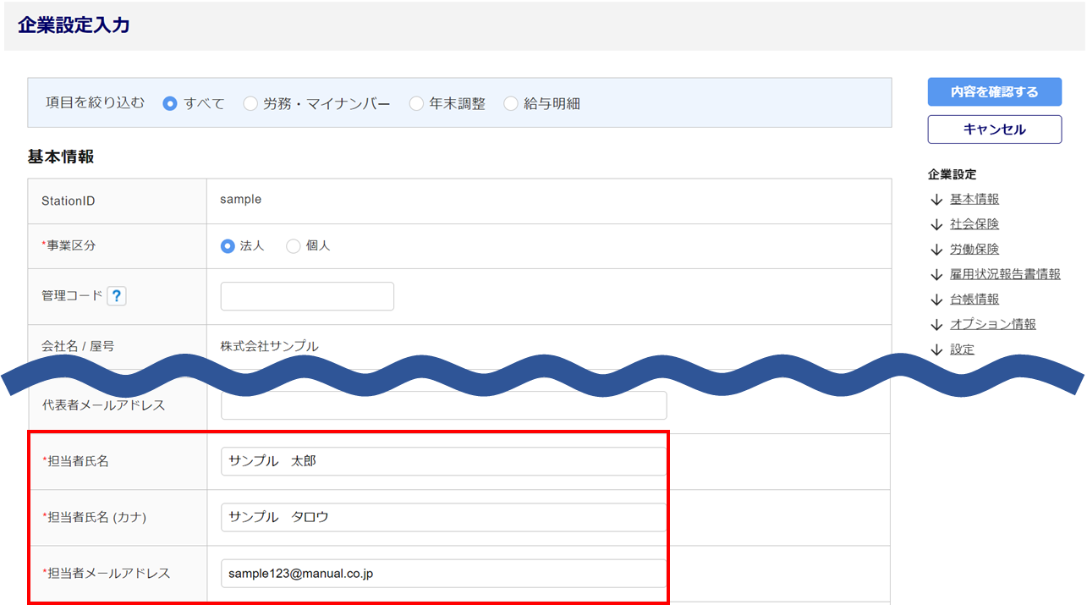Jump to 社会保険 section link
1087x605 pixels.
click(974, 224)
